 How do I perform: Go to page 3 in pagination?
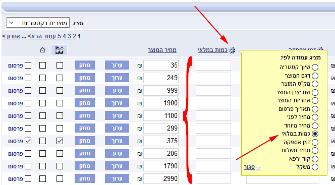69,36
